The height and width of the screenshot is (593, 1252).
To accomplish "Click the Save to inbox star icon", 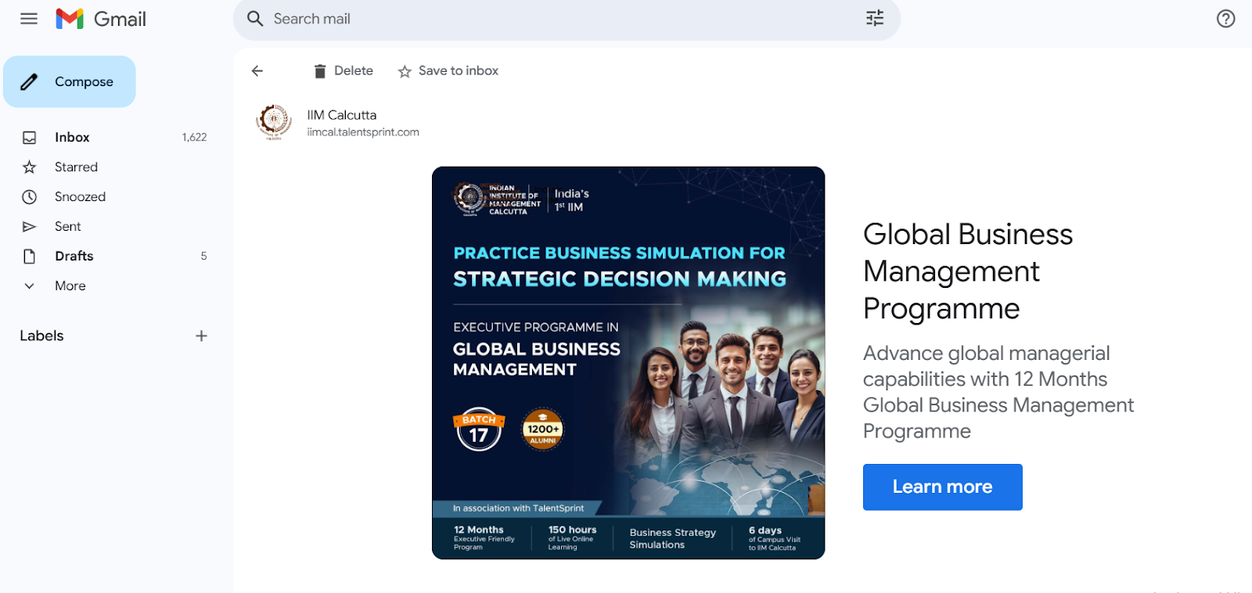I will [405, 72].
